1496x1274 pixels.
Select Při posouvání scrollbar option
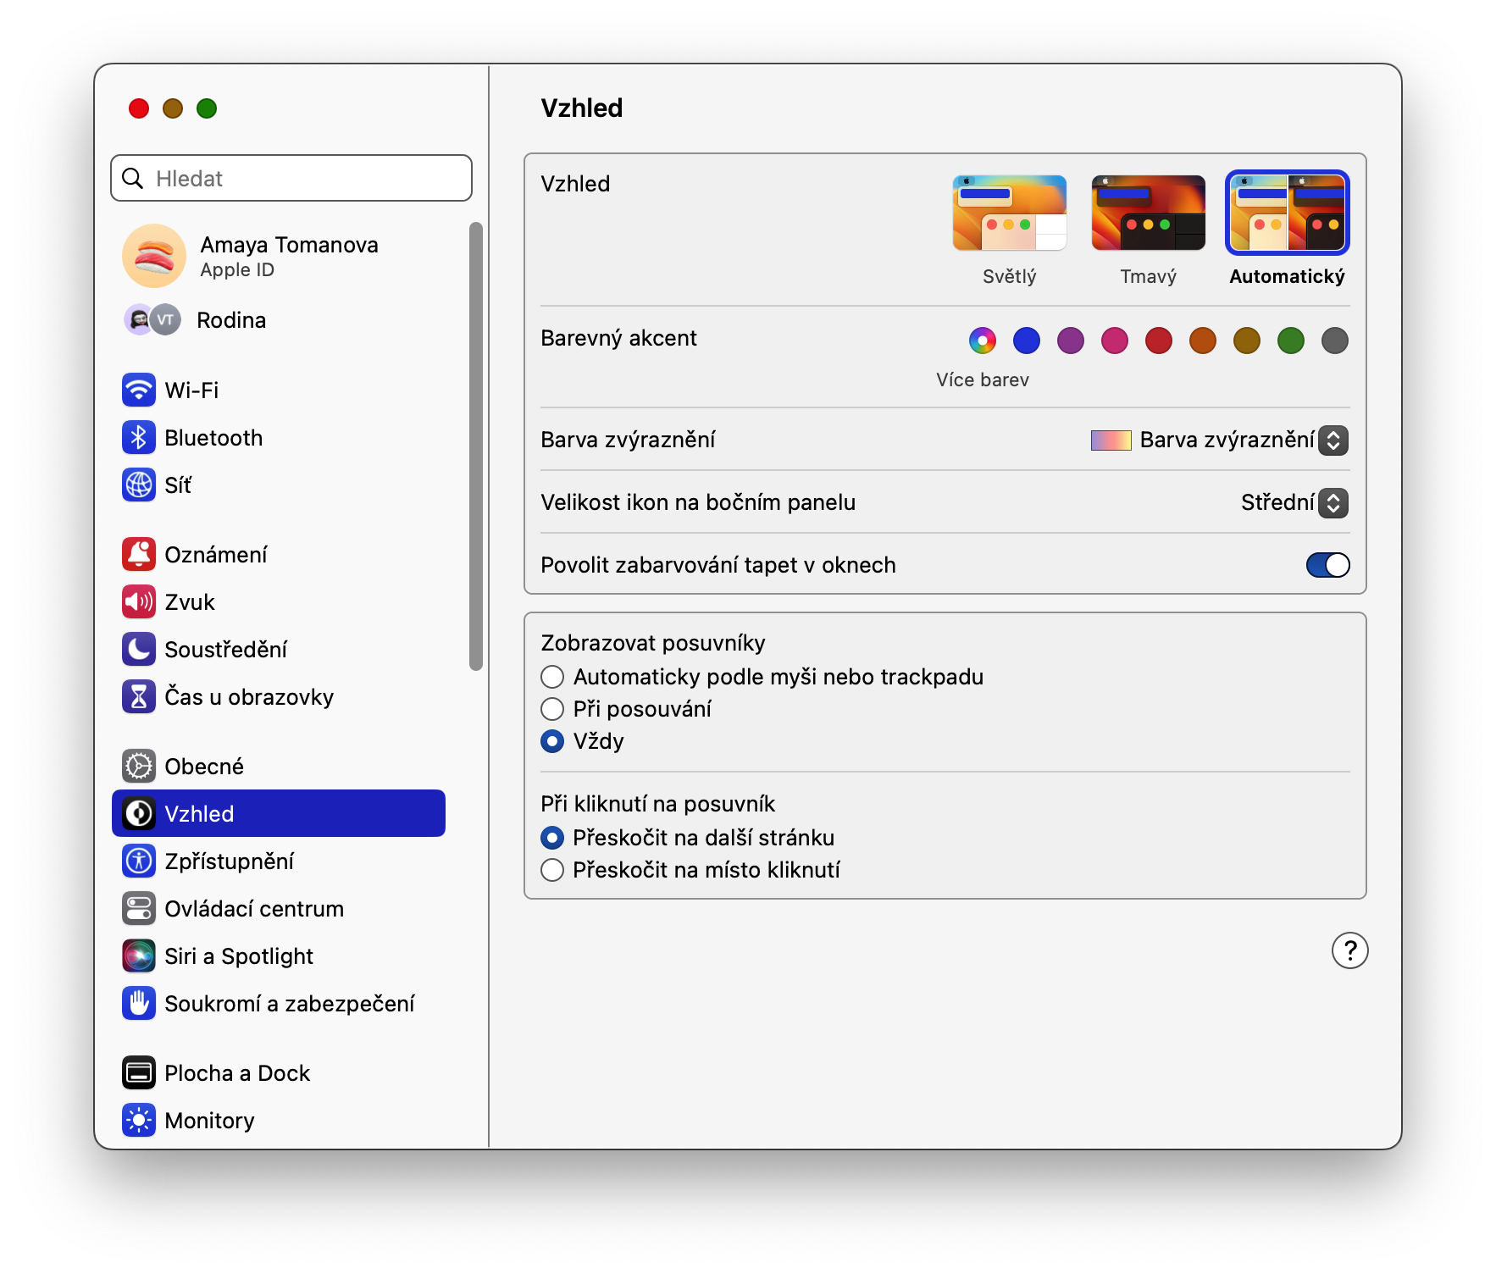(552, 709)
